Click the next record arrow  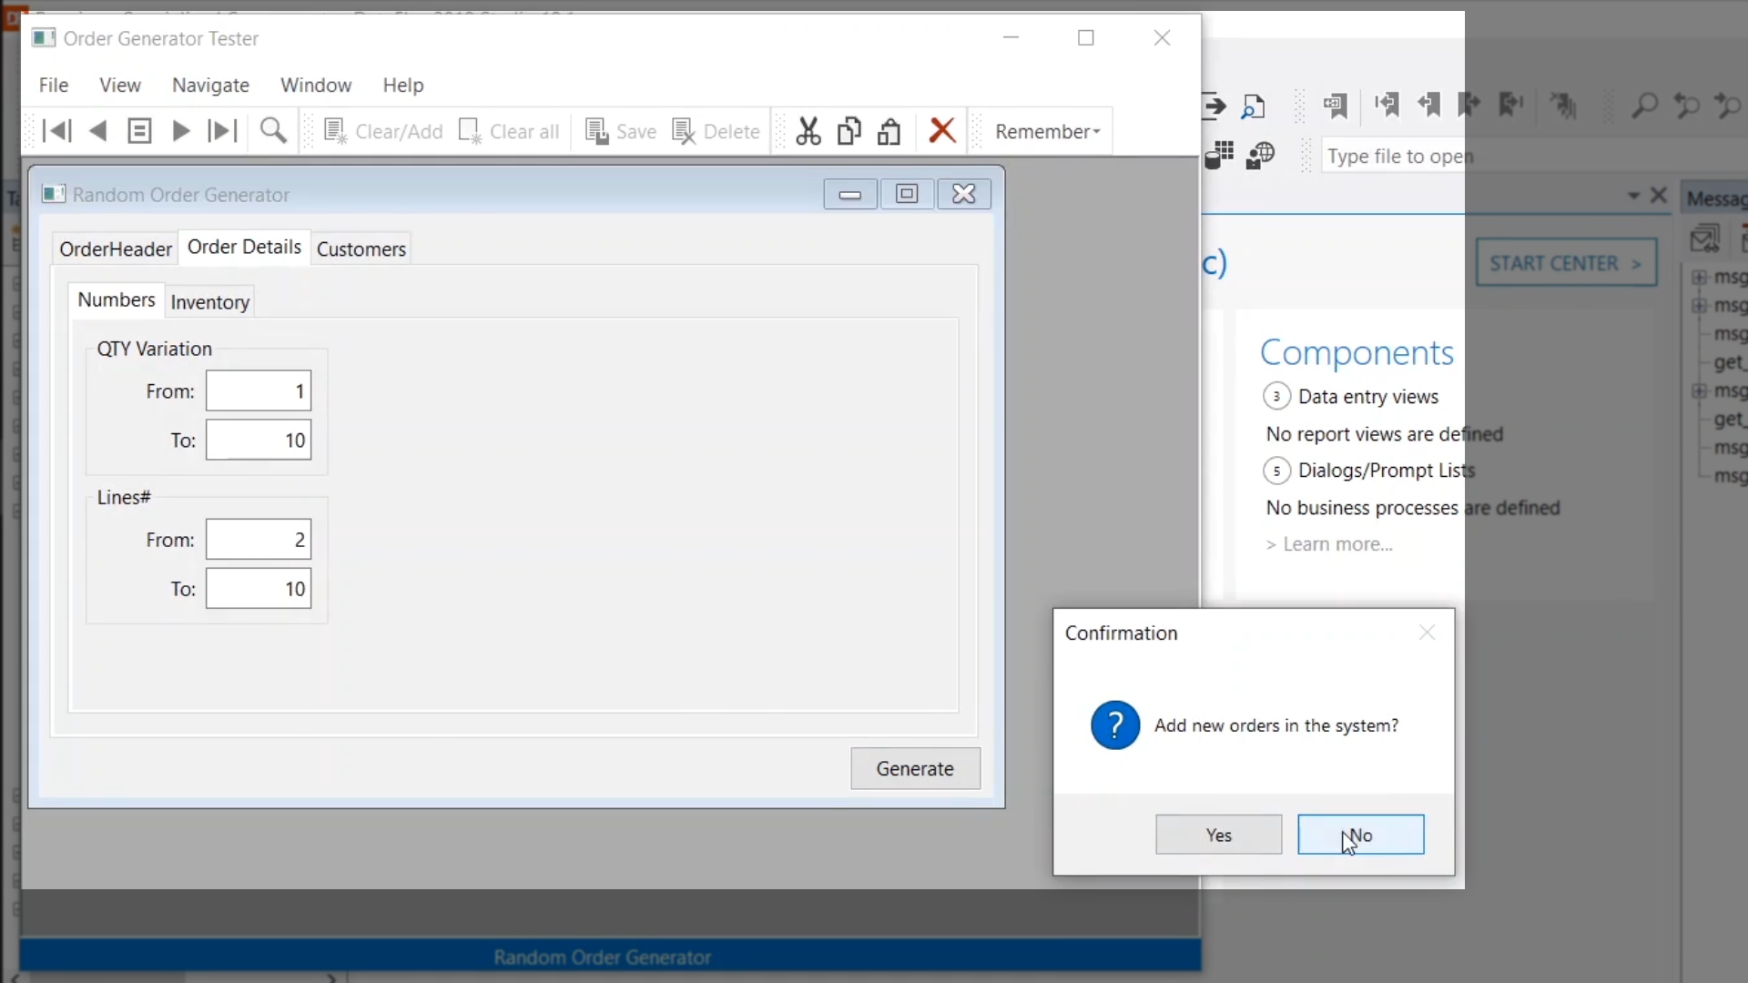180,131
